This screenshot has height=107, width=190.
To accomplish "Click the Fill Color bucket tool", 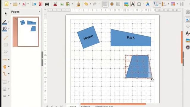I will [5, 29].
